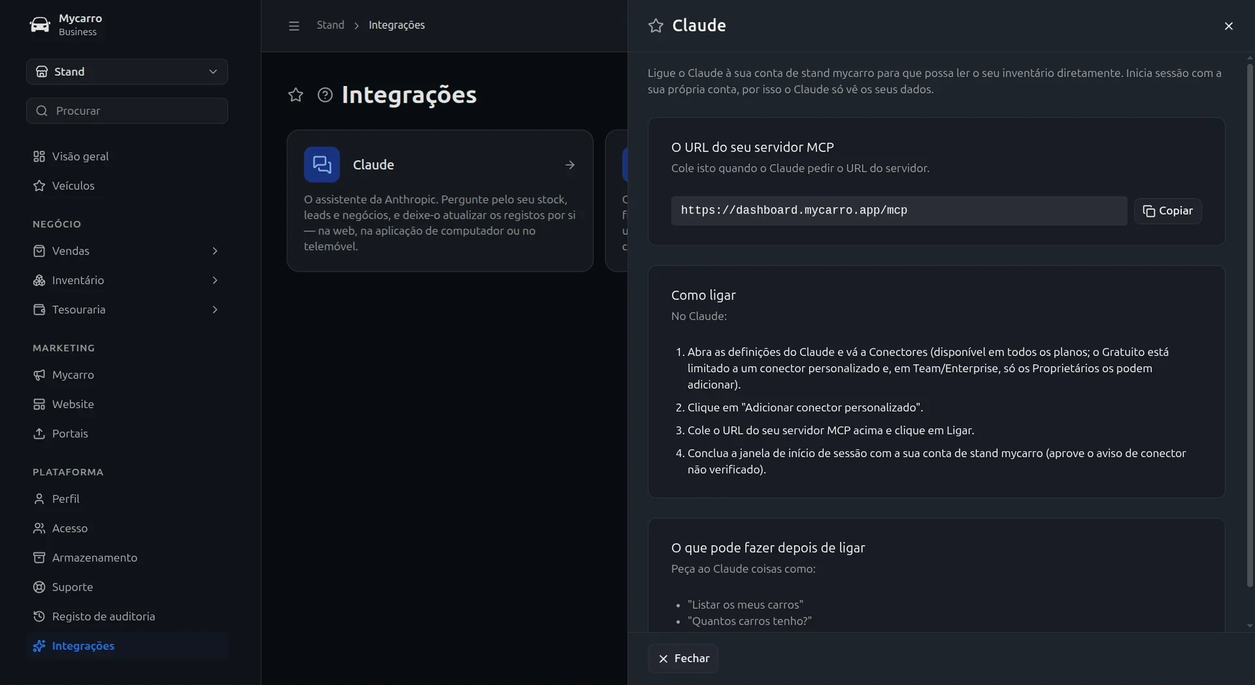Open the Claude integration card title
The height and width of the screenshot is (685, 1255).
(373, 165)
